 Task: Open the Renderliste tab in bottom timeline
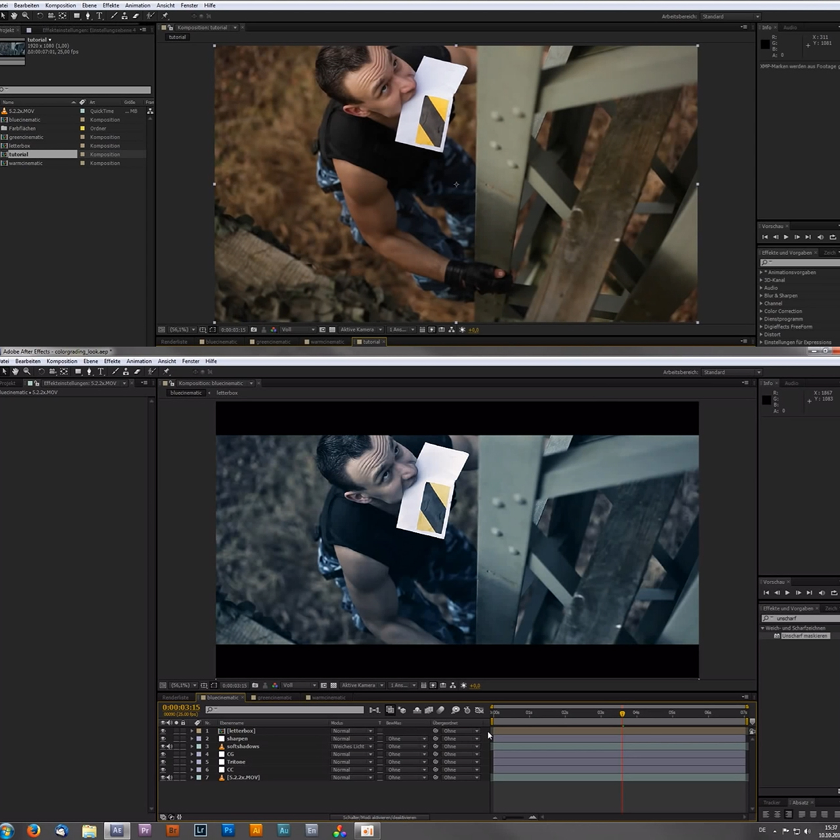pos(175,698)
